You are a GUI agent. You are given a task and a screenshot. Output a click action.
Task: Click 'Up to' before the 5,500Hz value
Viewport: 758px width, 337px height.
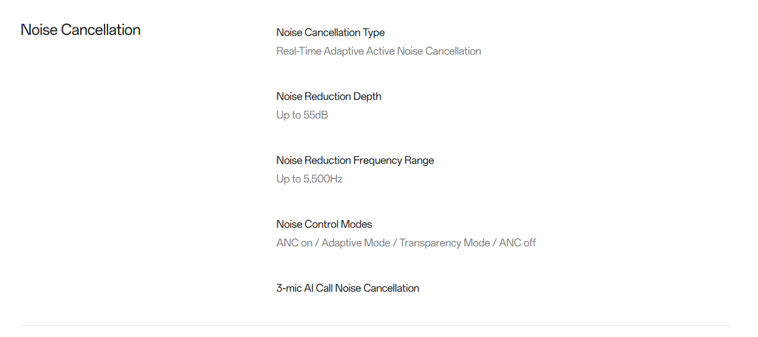point(288,179)
